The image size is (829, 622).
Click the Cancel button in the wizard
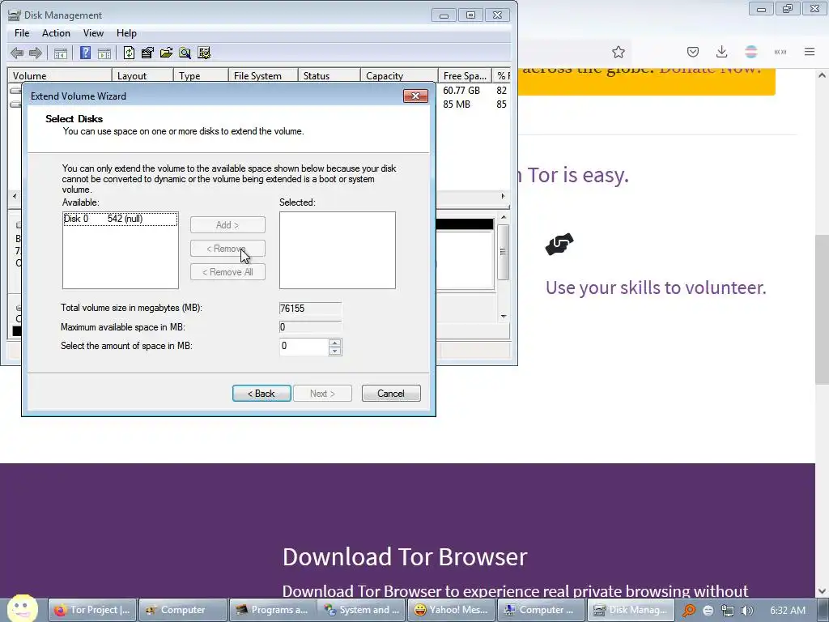point(391,394)
